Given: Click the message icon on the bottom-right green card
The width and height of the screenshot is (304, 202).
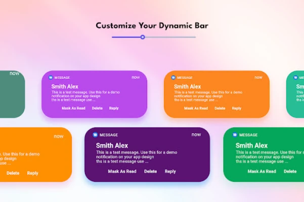Looking at the screenshot, I should tap(235, 135).
